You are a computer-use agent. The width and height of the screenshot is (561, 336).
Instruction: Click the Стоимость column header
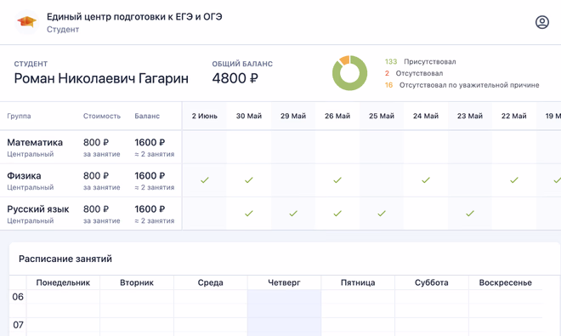[x=102, y=116]
